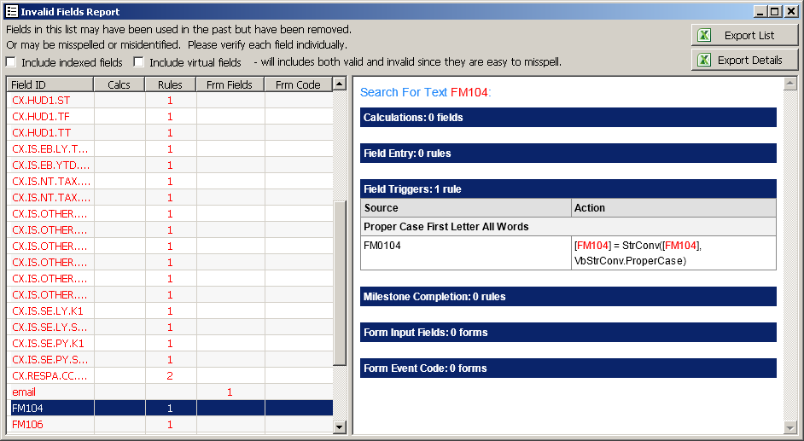Click Milestone Completion: 0 rules header
804x441 pixels.
pos(568,297)
